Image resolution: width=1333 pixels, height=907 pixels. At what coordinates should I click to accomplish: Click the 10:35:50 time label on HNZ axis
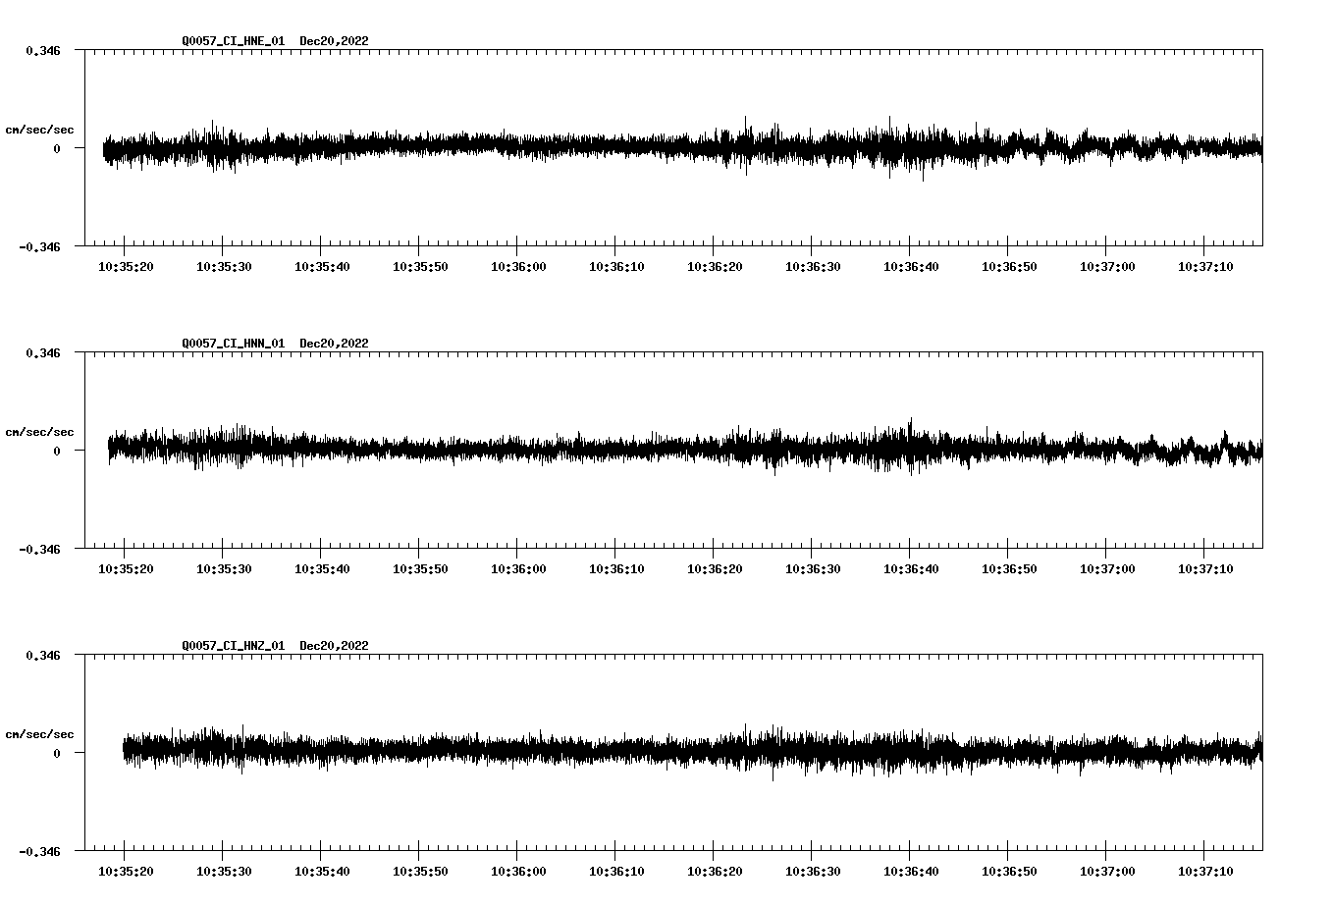(x=420, y=872)
